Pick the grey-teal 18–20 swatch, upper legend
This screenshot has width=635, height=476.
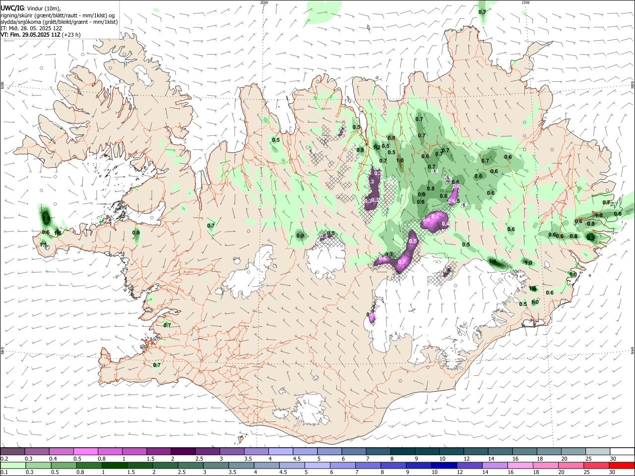click(x=549, y=451)
